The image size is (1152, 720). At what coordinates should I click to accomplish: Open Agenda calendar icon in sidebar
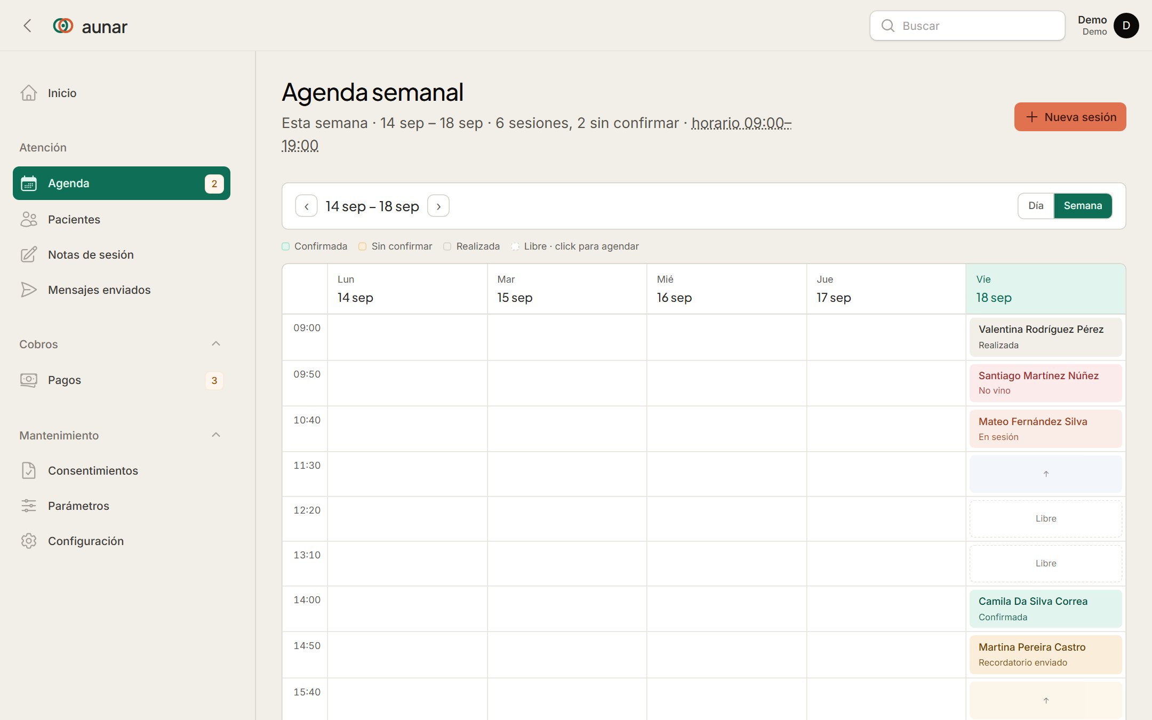pyautogui.click(x=29, y=183)
